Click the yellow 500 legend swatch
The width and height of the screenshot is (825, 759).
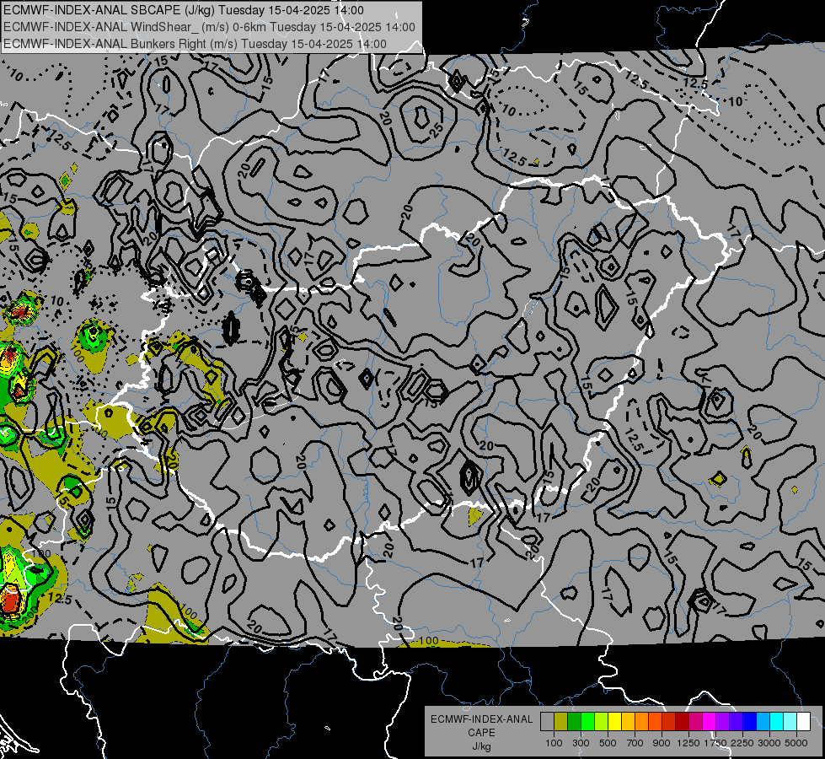click(x=615, y=721)
